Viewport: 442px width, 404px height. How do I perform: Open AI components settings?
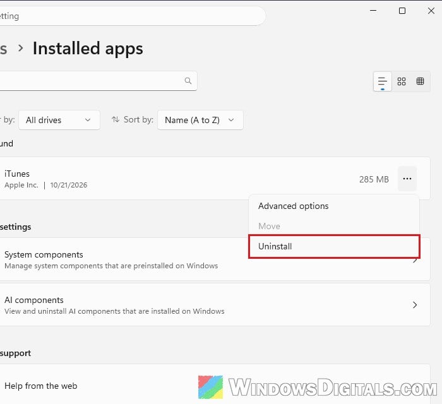pyautogui.click(x=215, y=305)
